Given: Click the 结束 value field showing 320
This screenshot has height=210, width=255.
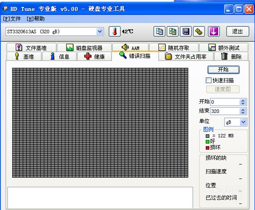Looking at the screenshot, I should [x=225, y=111].
